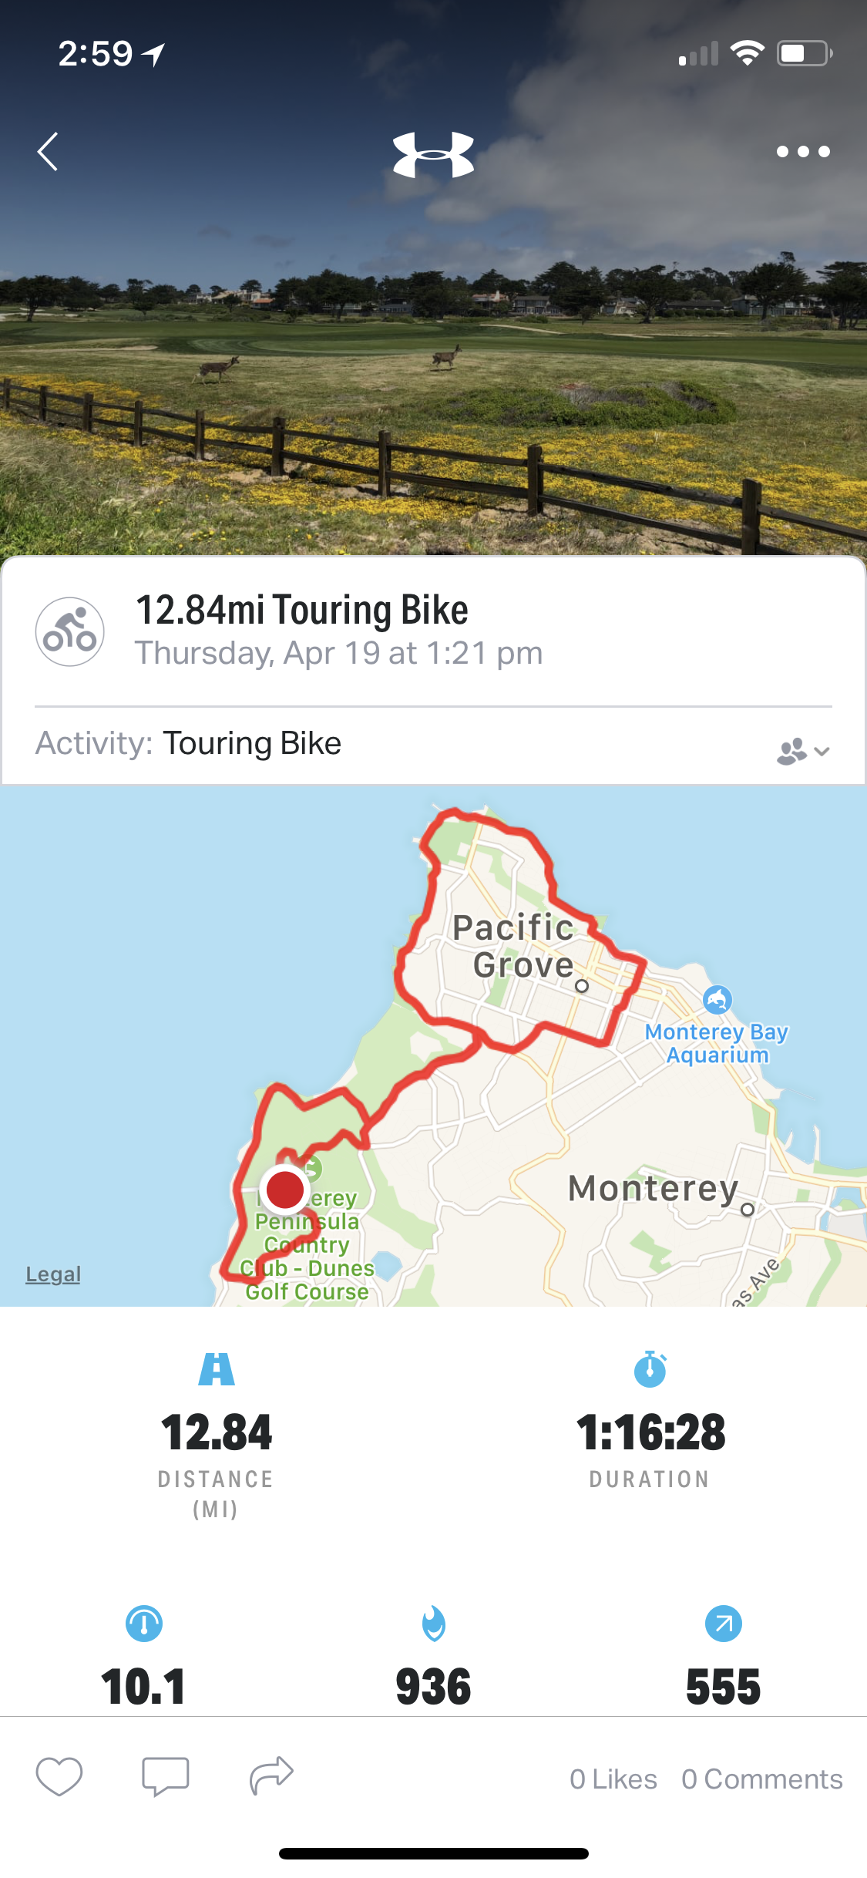Like the workout with heart icon
867x1878 pixels.
coord(59,1776)
